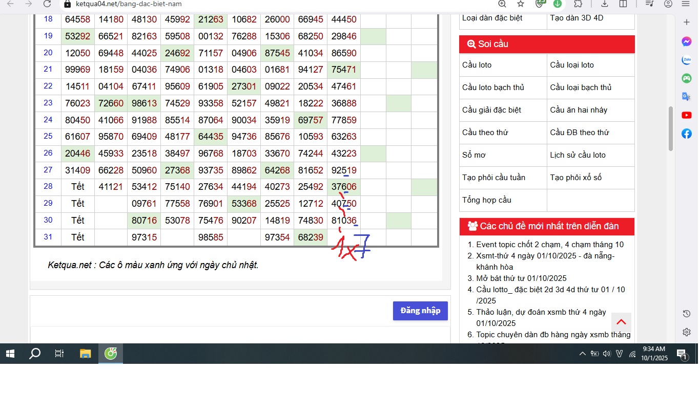Show hidden system tray icons
This screenshot has width=700, height=393.
582,354
